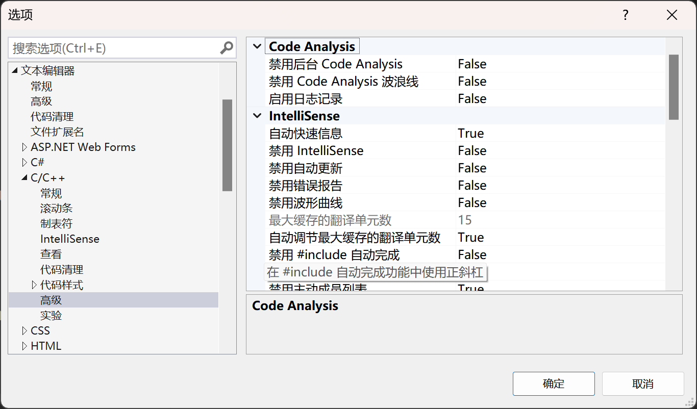Click 取消 to discard changes
Screen dimensions: 697x409
pos(643,384)
